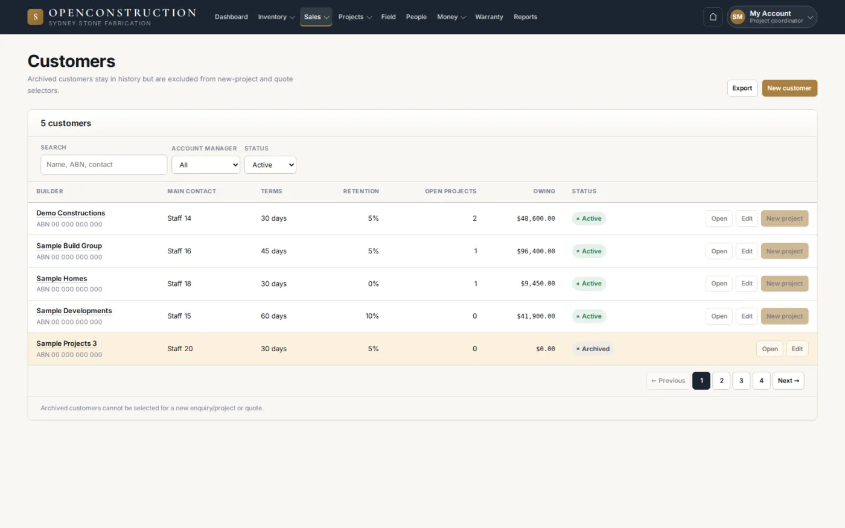Click Open for Demo Constructions row
The width and height of the screenshot is (845, 528).
point(719,218)
